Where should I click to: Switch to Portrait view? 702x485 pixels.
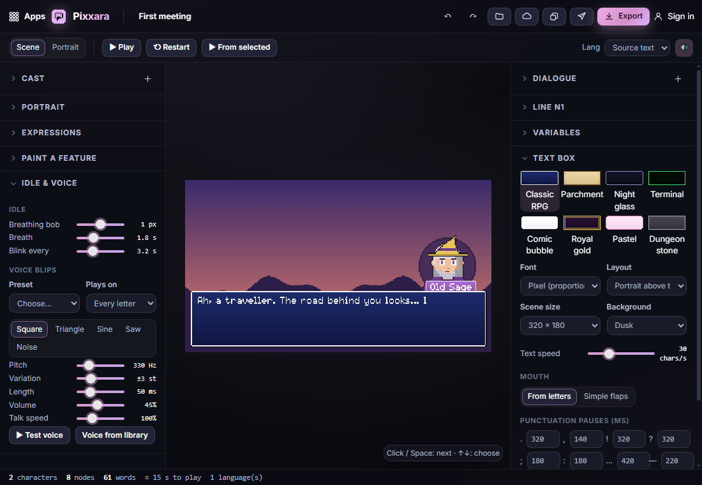[65, 47]
